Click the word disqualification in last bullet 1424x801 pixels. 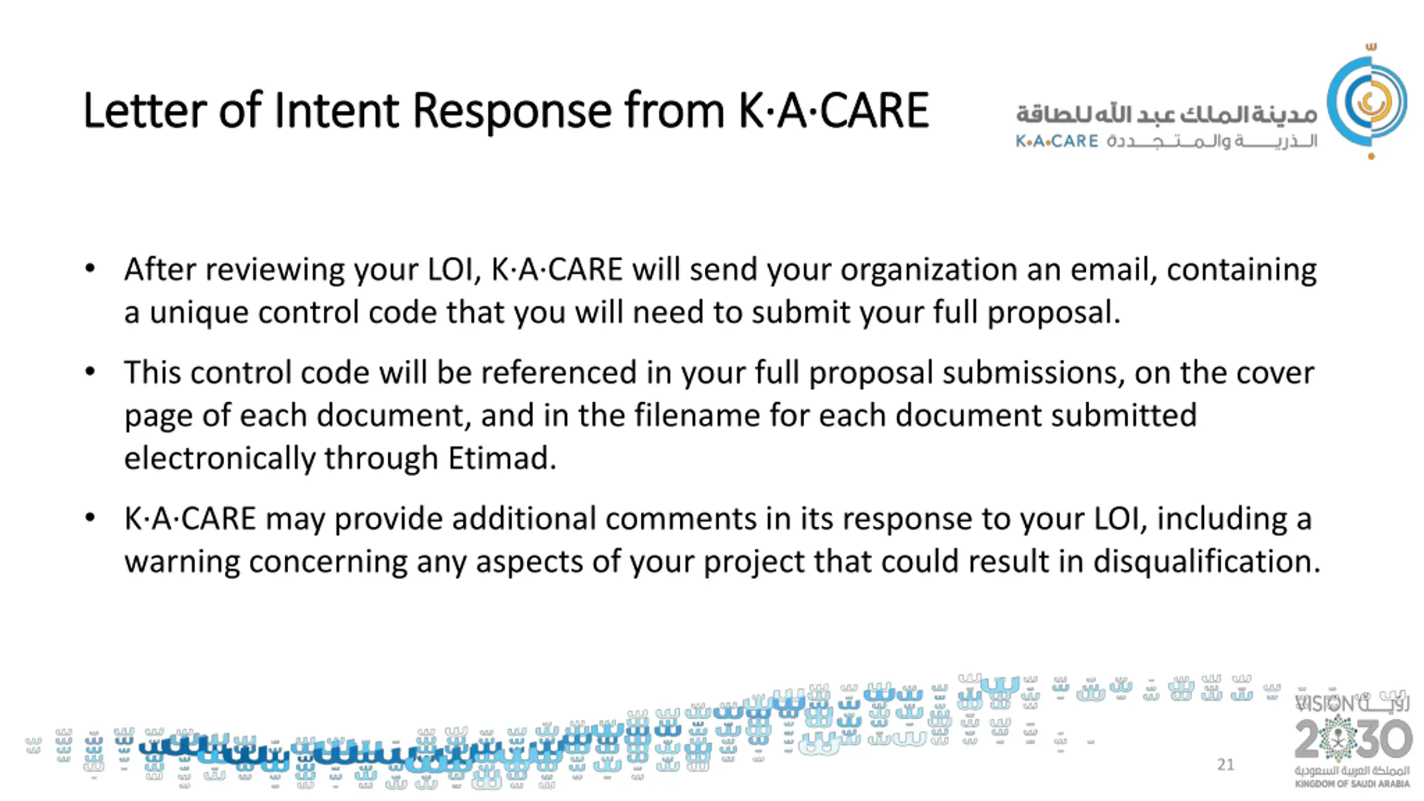pos(1207,561)
